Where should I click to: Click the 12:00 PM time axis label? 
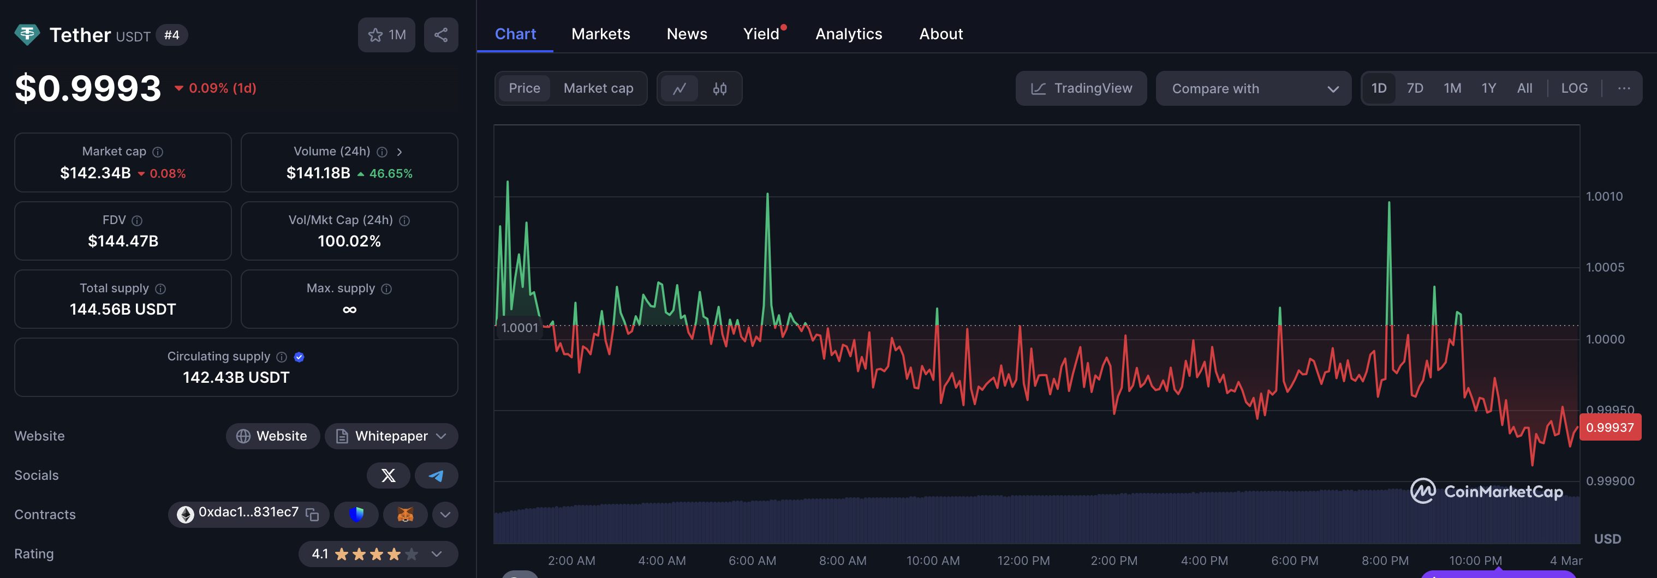tap(1023, 561)
